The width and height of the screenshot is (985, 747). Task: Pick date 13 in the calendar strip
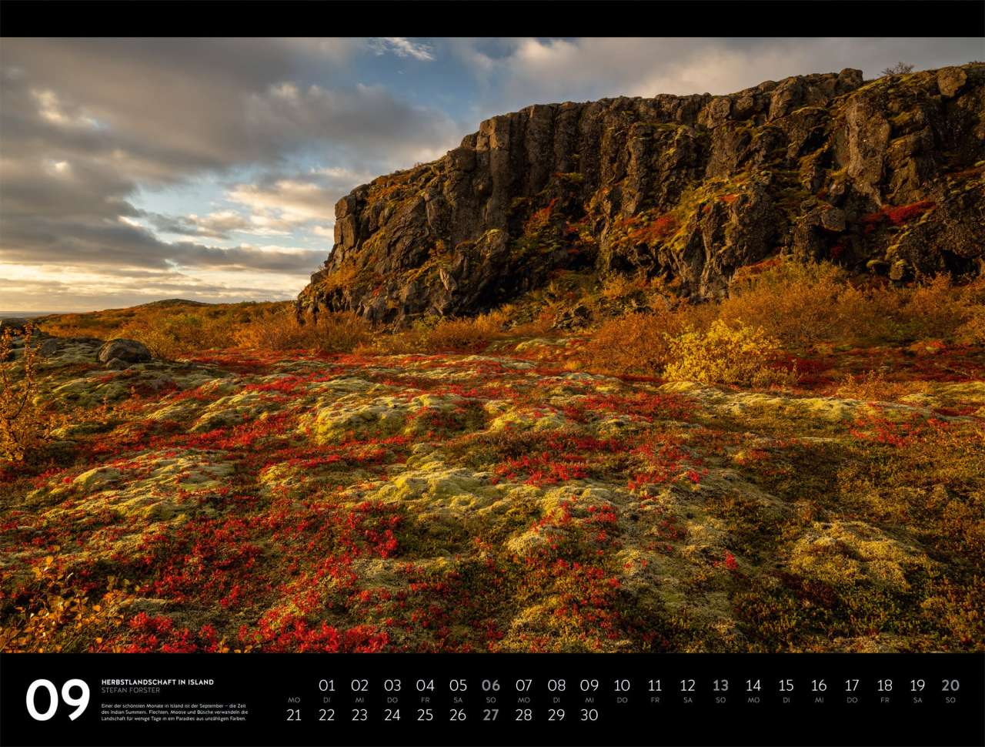point(720,685)
